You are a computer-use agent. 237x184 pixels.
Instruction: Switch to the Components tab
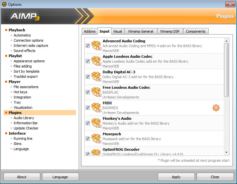pos(195,31)
